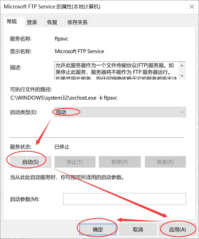Apply changes with 应用(A) button

[178, 229]
